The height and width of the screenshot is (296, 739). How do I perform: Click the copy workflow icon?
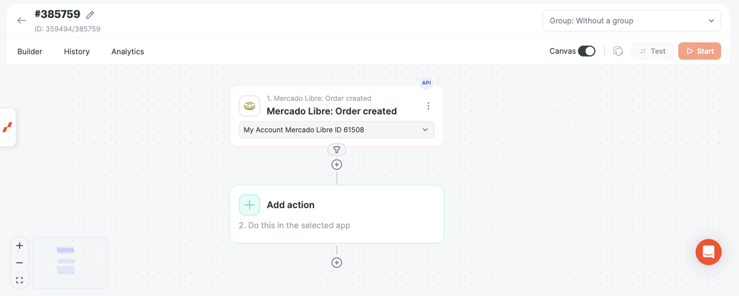coord(618,51)
